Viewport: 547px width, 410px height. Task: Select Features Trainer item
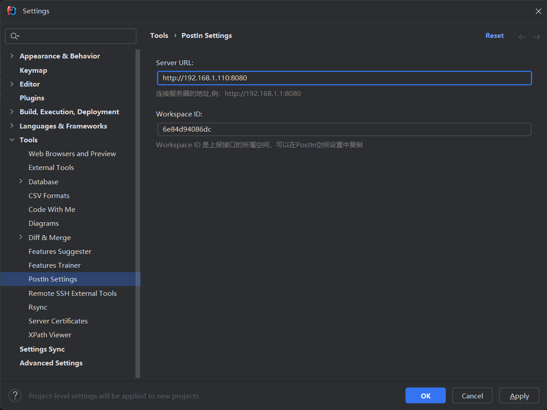pyautogui.click(x=54, y=265)
